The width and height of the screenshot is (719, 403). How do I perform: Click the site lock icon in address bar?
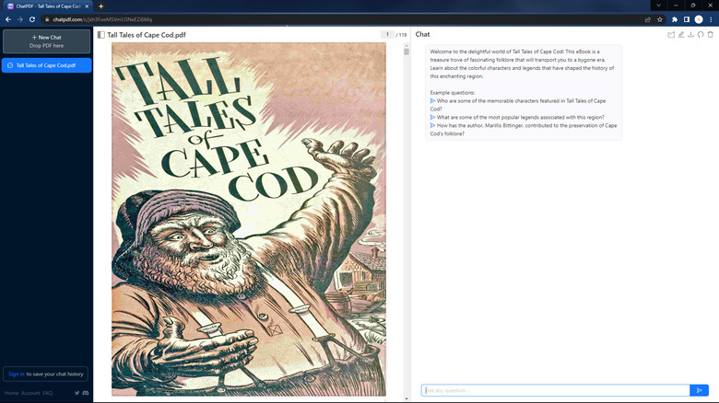click(x=47, y=19)
